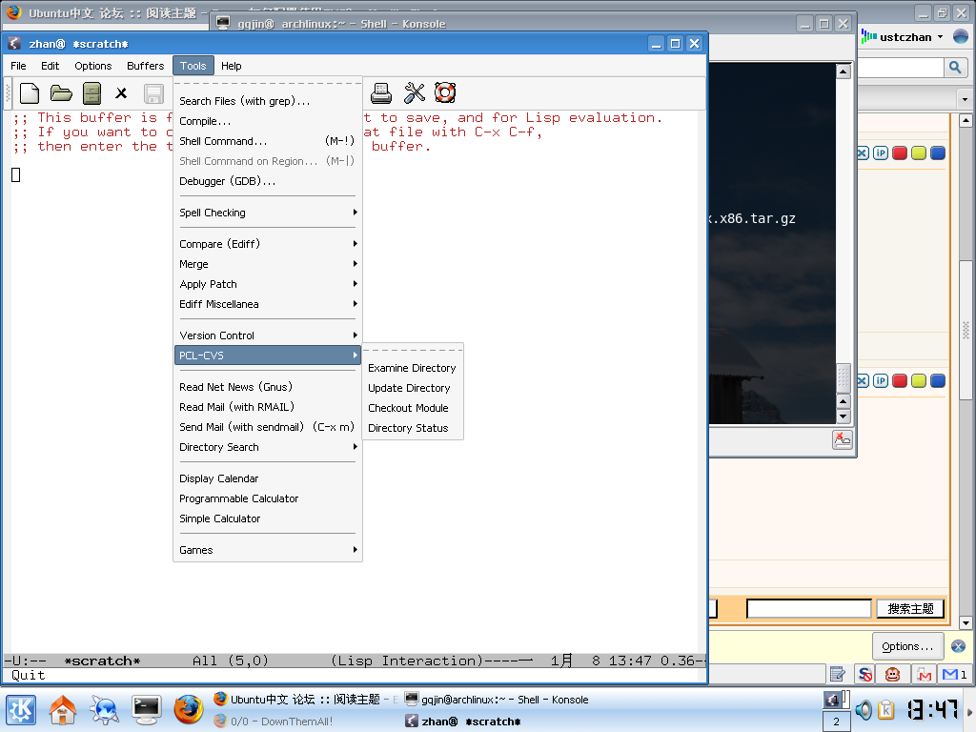Screen dimensions: 976x732
Task: Expand the Apply Patch submenu
Action: point(268,284)
